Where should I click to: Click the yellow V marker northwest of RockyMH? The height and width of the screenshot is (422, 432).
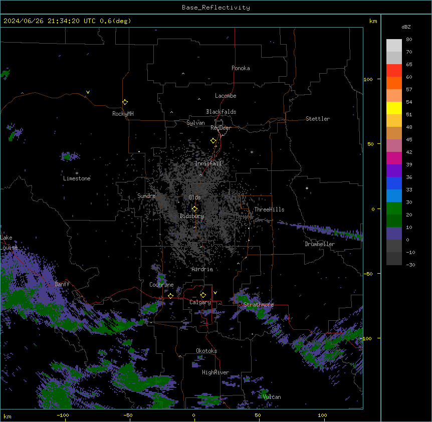pyautogui.click(x=88, y=92)
